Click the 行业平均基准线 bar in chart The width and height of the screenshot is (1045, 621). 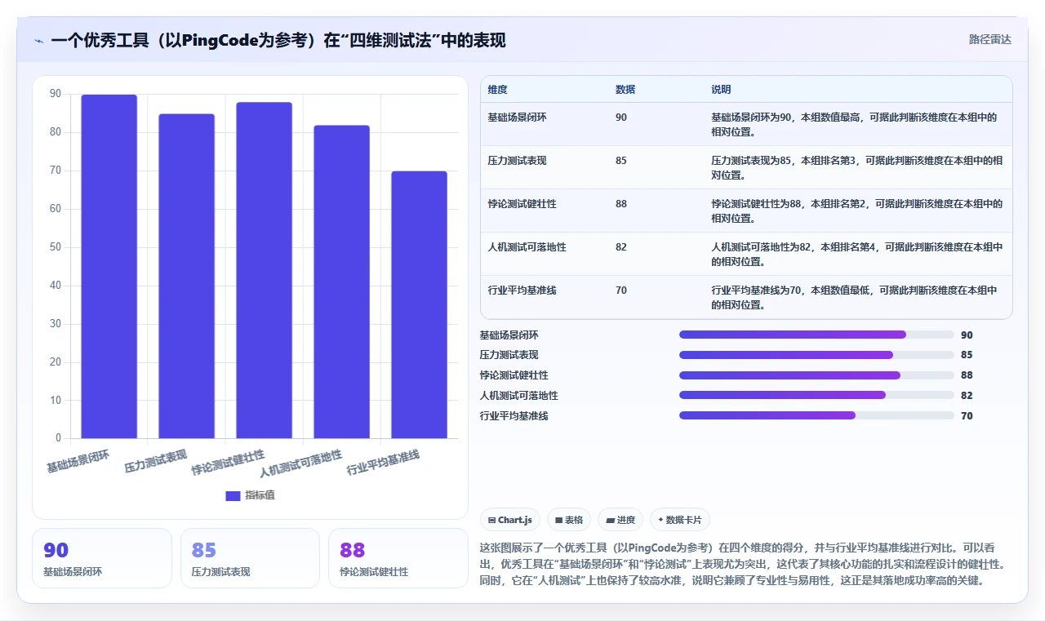(x=419, y=304)
